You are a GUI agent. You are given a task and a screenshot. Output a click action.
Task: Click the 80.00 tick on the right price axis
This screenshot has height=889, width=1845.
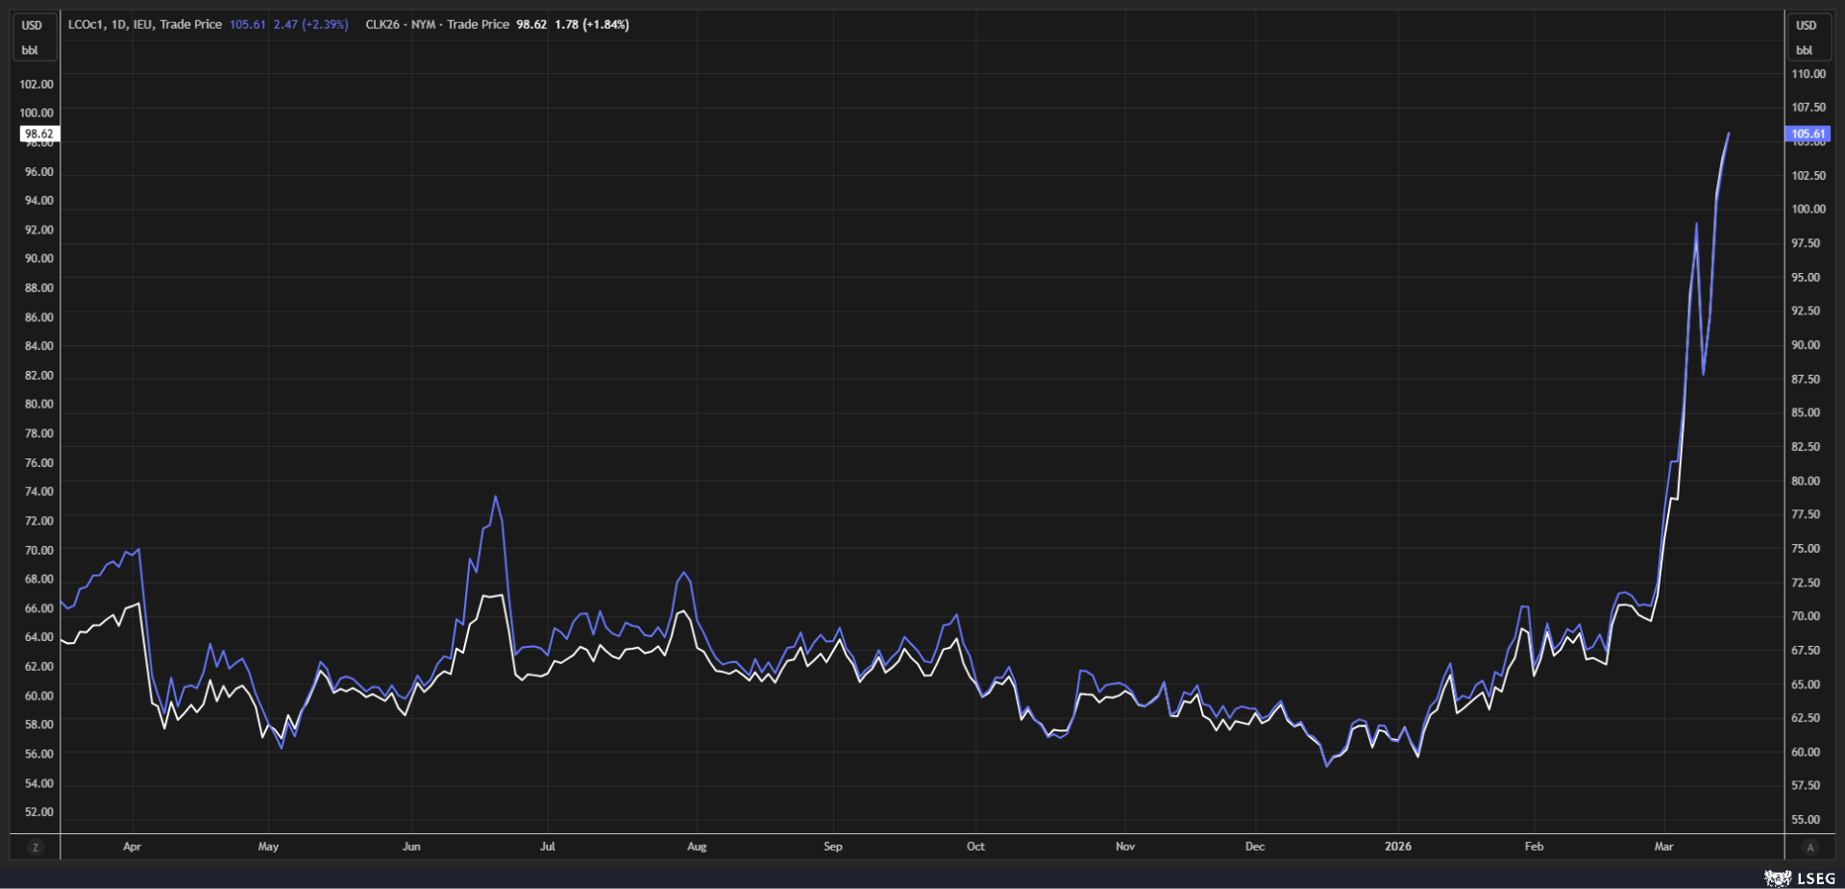pyautogui.click(x=1805, y=481)
